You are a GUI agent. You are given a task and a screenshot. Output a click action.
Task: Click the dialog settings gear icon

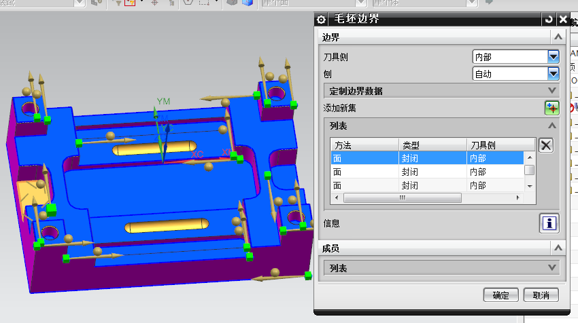(x=321, y=20)
